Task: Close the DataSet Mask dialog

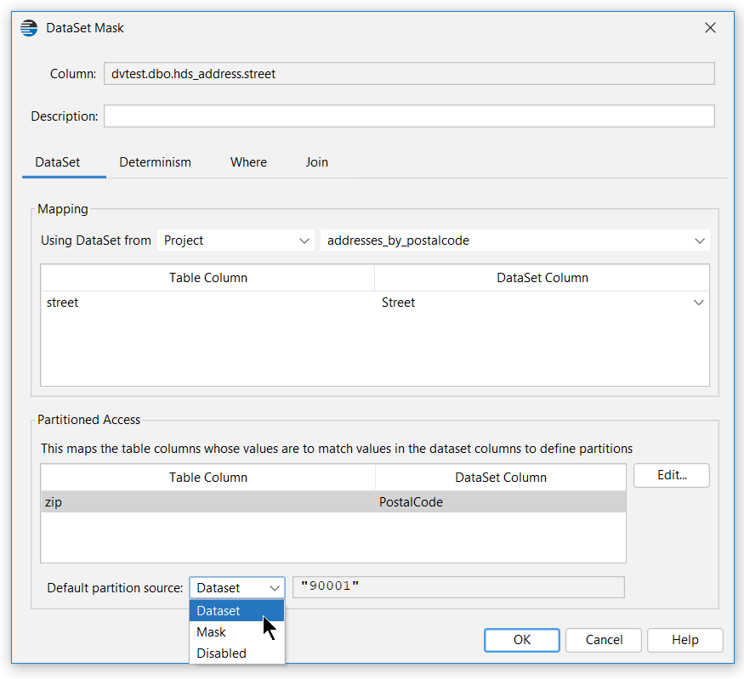Action: point(710,28)
